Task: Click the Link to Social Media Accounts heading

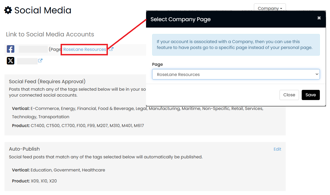Action: (50, 34)
